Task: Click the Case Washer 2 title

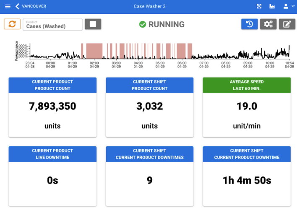Action: tap(149, 6)
